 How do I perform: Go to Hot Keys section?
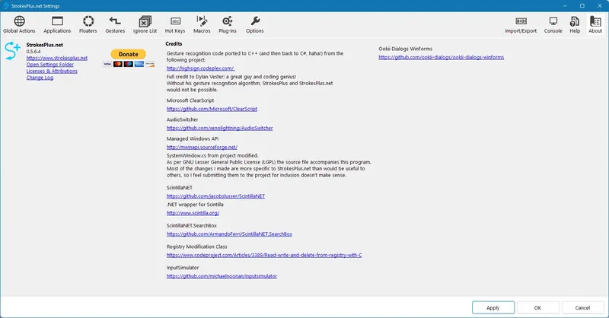click(x=175, y=24)
